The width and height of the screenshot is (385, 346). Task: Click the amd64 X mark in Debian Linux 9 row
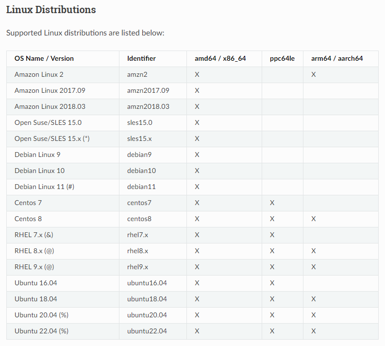[x=197, y=155]
